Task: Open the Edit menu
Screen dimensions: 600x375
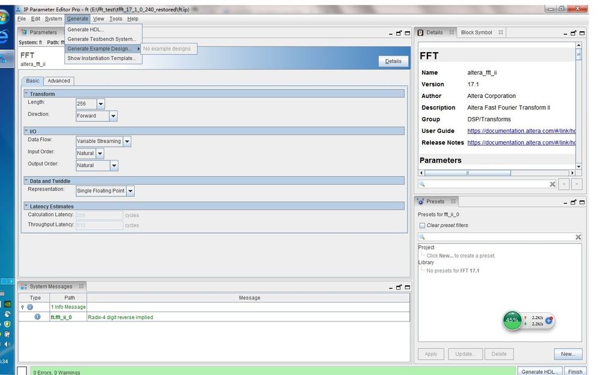Action: (x=35, y=19)
